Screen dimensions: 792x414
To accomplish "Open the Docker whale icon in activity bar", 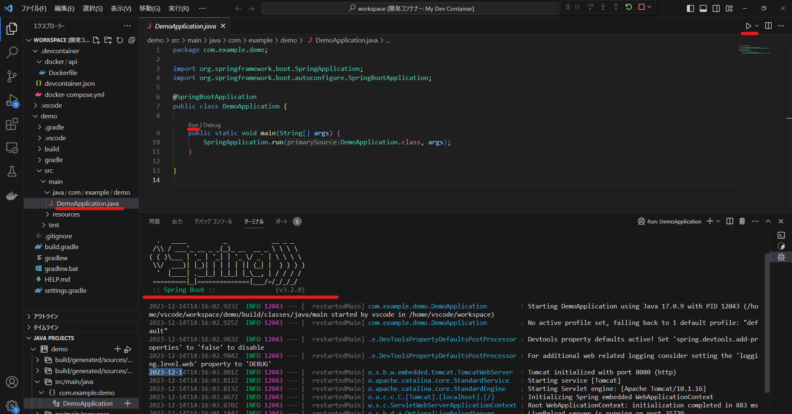I will coord(12,196).
